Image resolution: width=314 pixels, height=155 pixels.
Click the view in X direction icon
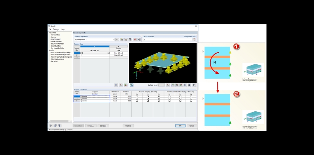[173, 85]
